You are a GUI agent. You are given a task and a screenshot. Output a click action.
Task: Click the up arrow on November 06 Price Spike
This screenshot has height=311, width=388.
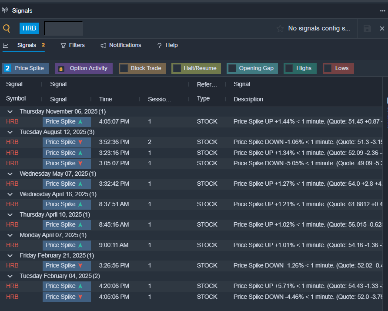80,122
